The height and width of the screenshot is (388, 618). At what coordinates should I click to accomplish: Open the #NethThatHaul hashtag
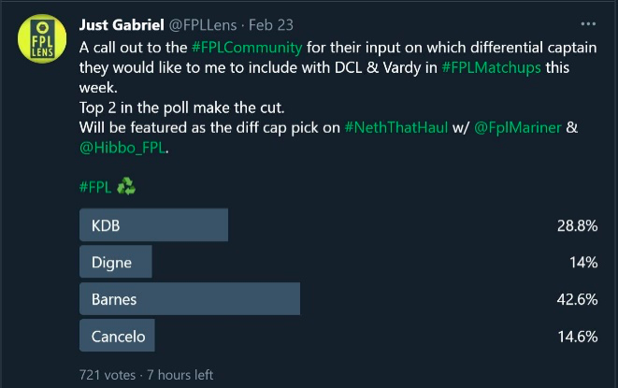pyautogui.click(x=396, y=128)
